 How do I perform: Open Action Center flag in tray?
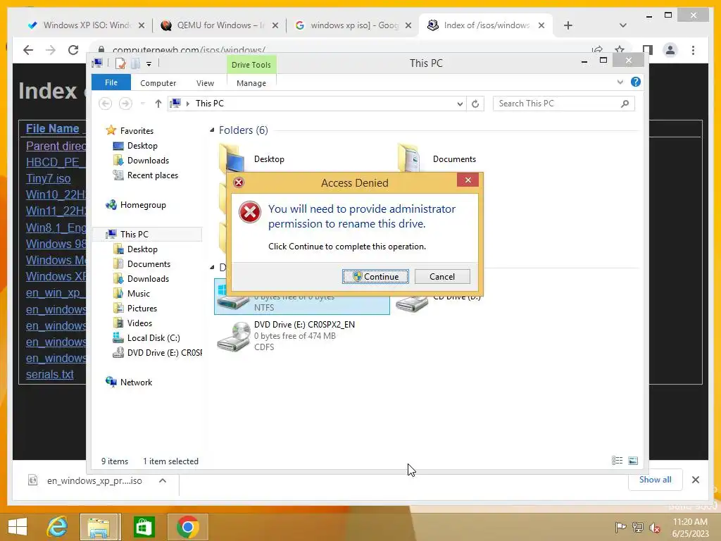(620, 527)
